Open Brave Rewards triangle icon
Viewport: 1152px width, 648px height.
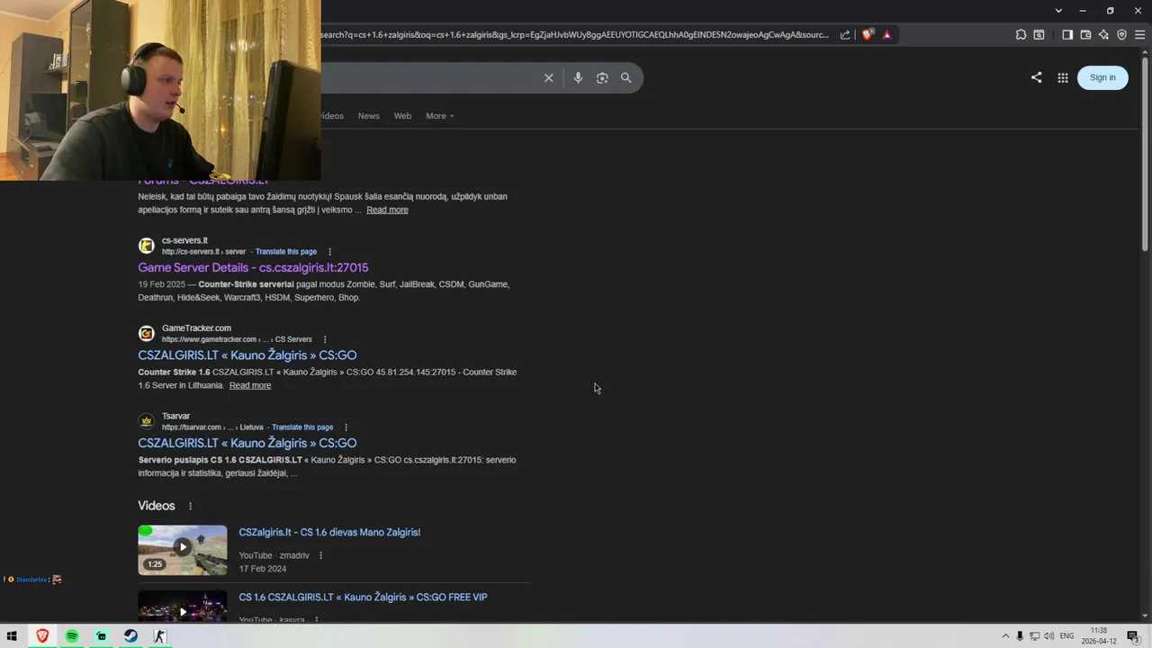tap(886, 35)
